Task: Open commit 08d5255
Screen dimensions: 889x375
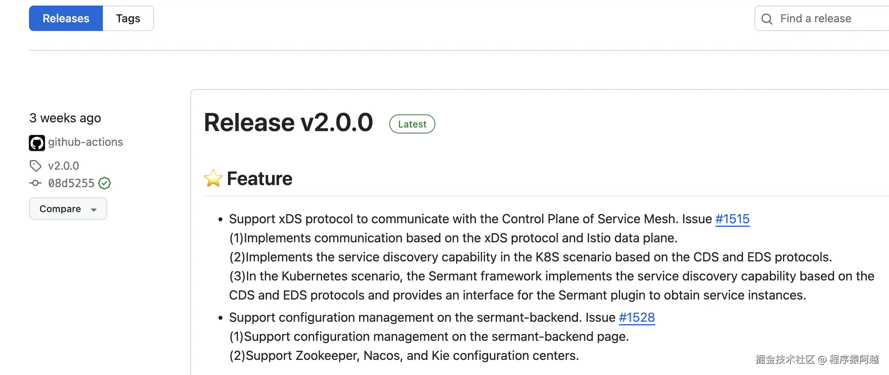Action: click(x=72, y=183)
